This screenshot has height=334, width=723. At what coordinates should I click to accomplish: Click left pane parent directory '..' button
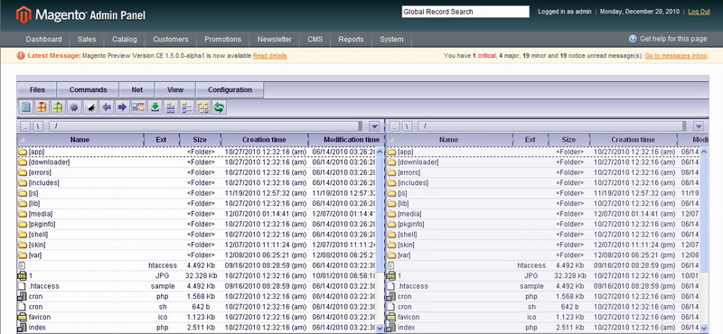pos(26,126)
